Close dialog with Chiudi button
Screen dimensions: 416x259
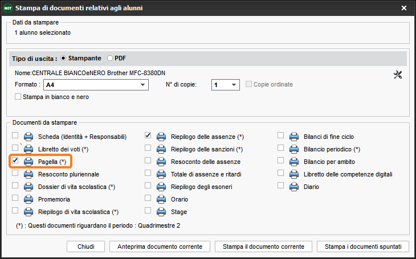click(85, 246)
